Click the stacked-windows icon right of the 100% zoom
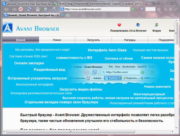The width and height of the screenshot is (180, 136). coord(154,4)
